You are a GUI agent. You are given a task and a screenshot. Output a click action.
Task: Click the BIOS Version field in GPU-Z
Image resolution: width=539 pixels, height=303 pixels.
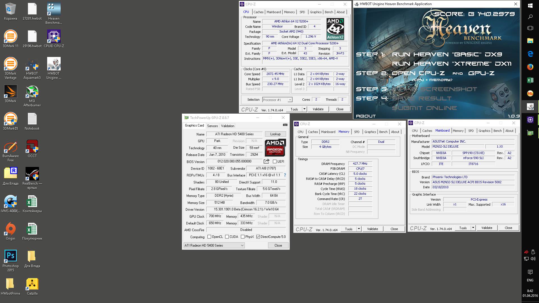234,161
